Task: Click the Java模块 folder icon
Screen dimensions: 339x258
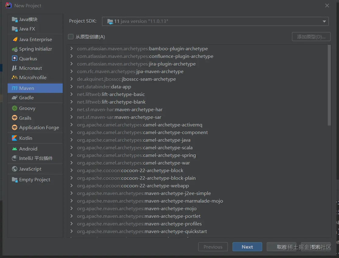Action: click(x=15, y=19)
